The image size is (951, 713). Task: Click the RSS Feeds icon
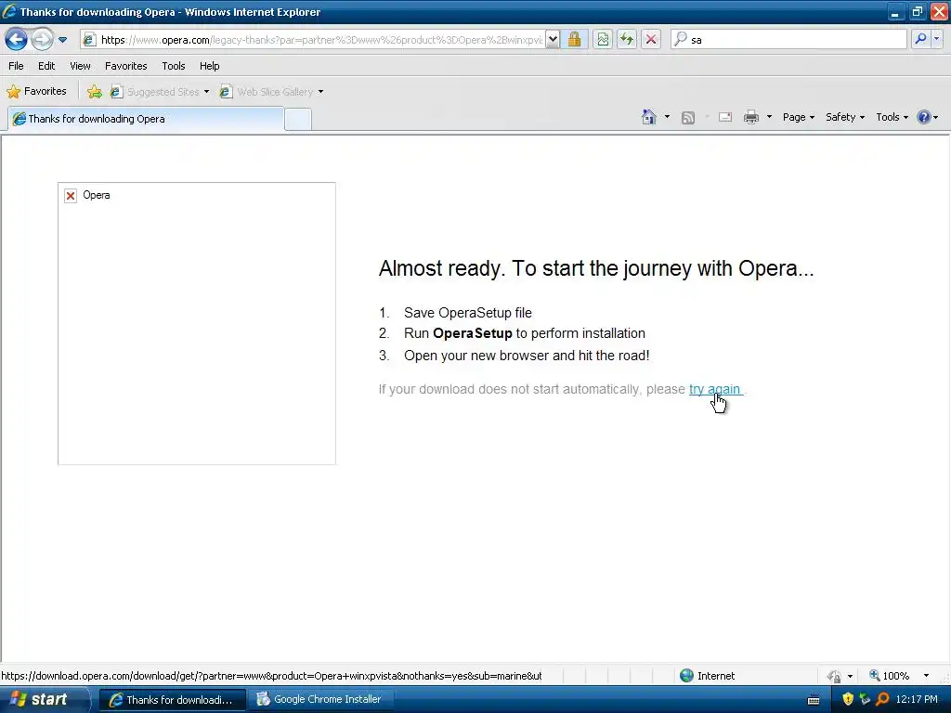click(688, 118)
